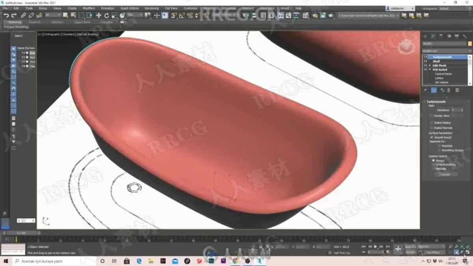Open the Graph Editors menu

coord(130,8)
